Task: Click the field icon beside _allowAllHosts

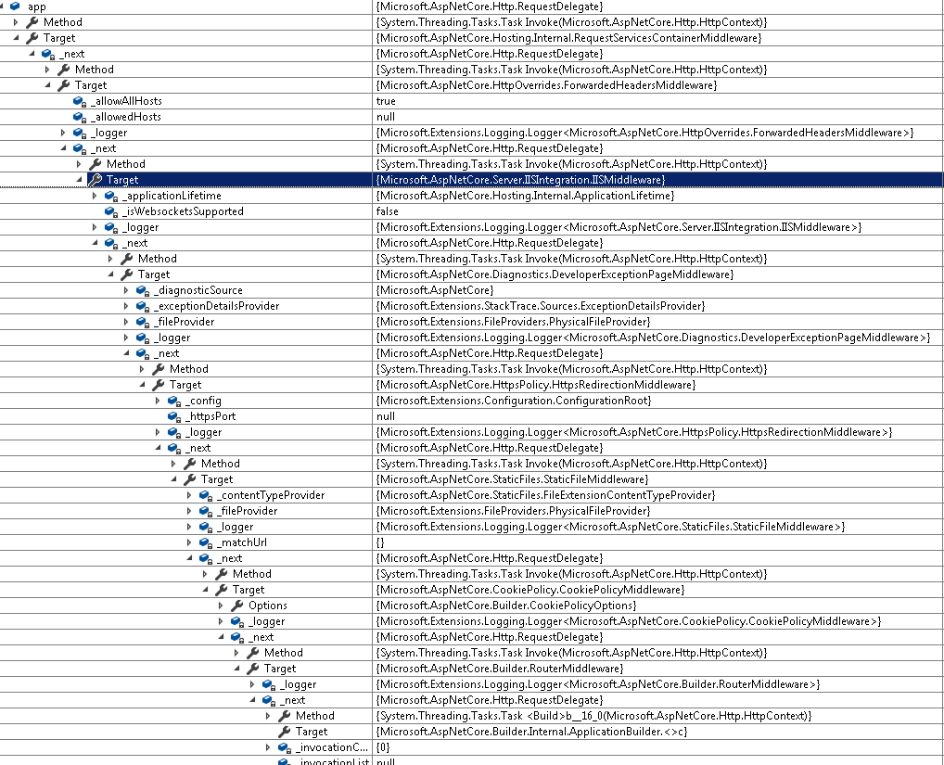Action: click(x=80, y=101)
